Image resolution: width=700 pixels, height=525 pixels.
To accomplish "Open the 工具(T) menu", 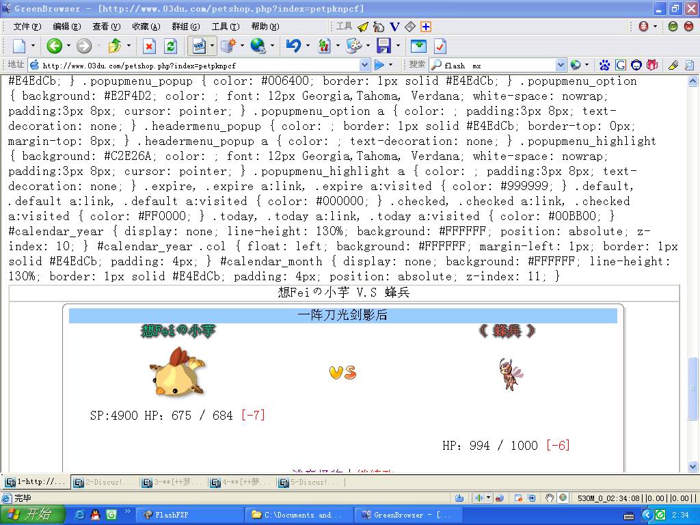I will 226,27.
